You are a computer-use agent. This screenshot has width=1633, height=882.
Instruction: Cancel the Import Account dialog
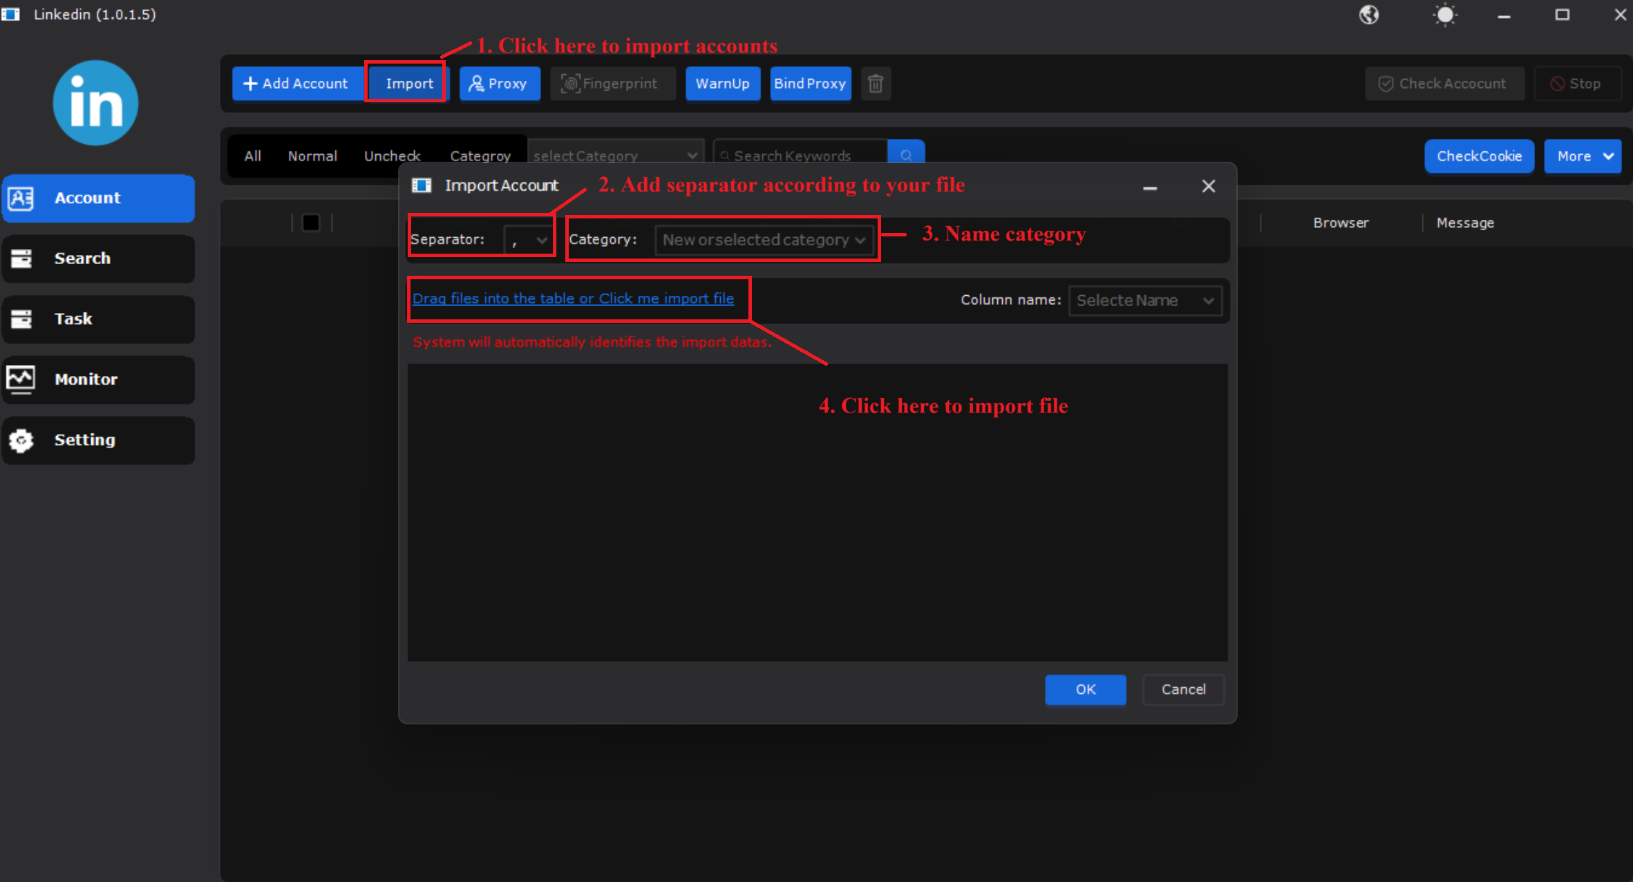1183,689
